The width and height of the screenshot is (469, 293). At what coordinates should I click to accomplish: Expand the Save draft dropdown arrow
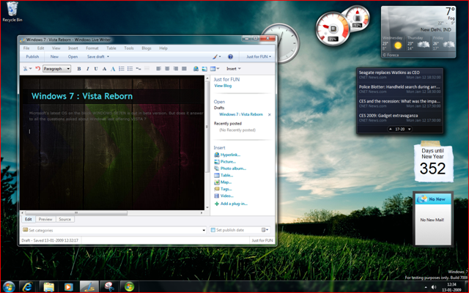click(x=108, y=56)
